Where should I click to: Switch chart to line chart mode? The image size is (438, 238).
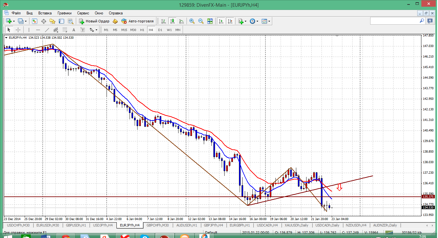tap(181, 21)
